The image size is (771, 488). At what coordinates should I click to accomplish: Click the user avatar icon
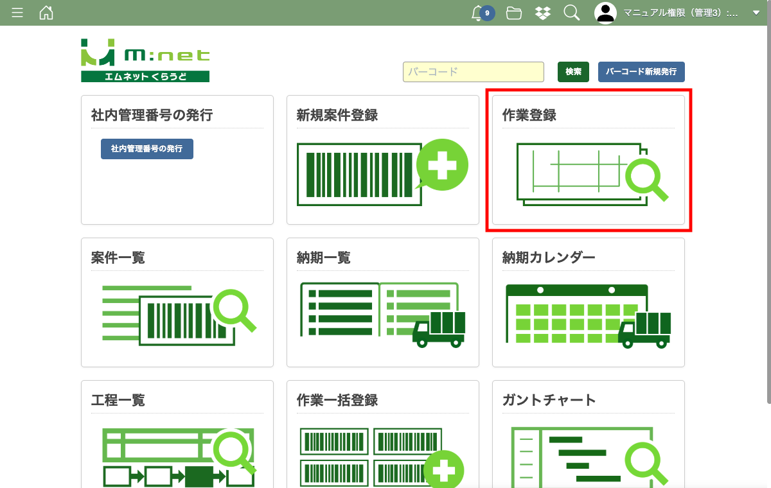click(x=605, y=13)
